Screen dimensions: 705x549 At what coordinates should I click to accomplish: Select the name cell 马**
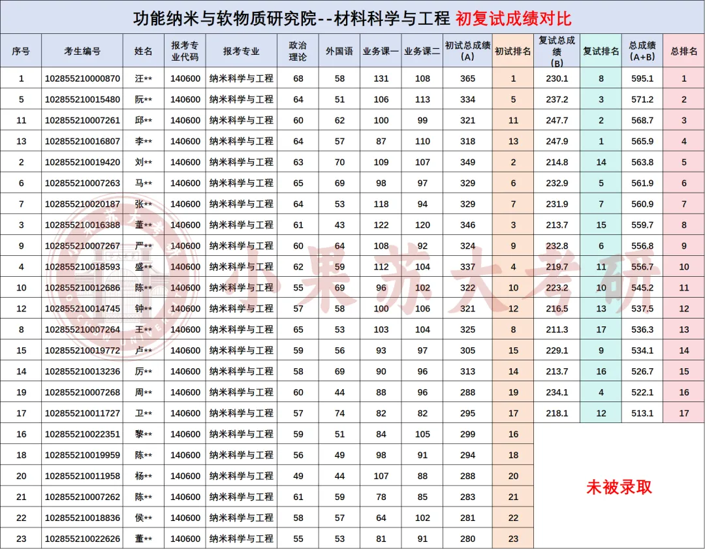(144, 183)
